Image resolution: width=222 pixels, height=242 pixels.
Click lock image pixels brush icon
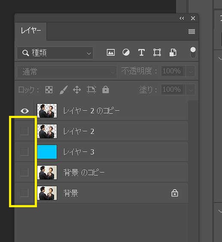(64, 90)
